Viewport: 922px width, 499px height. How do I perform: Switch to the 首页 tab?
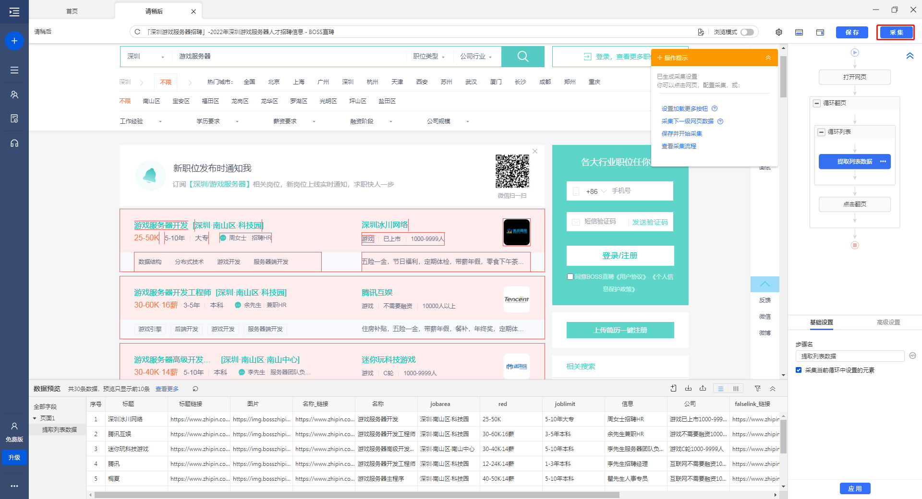pyautogui.click(x=72, y=11)
